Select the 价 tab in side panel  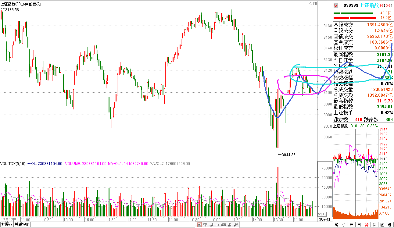coord(344,225)
